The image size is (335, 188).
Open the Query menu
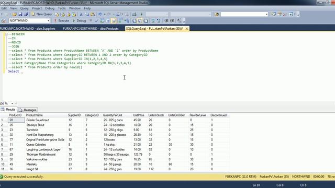click(24, 8)
